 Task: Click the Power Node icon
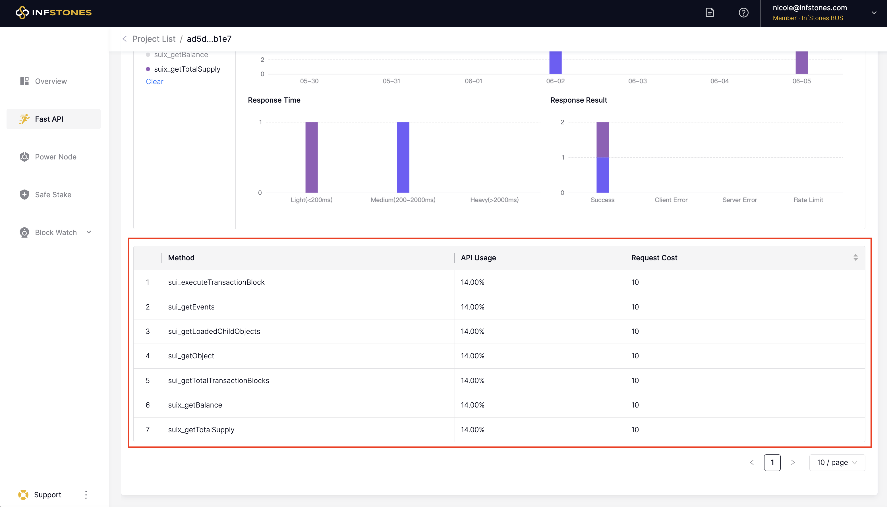click(x=24, y=157)
